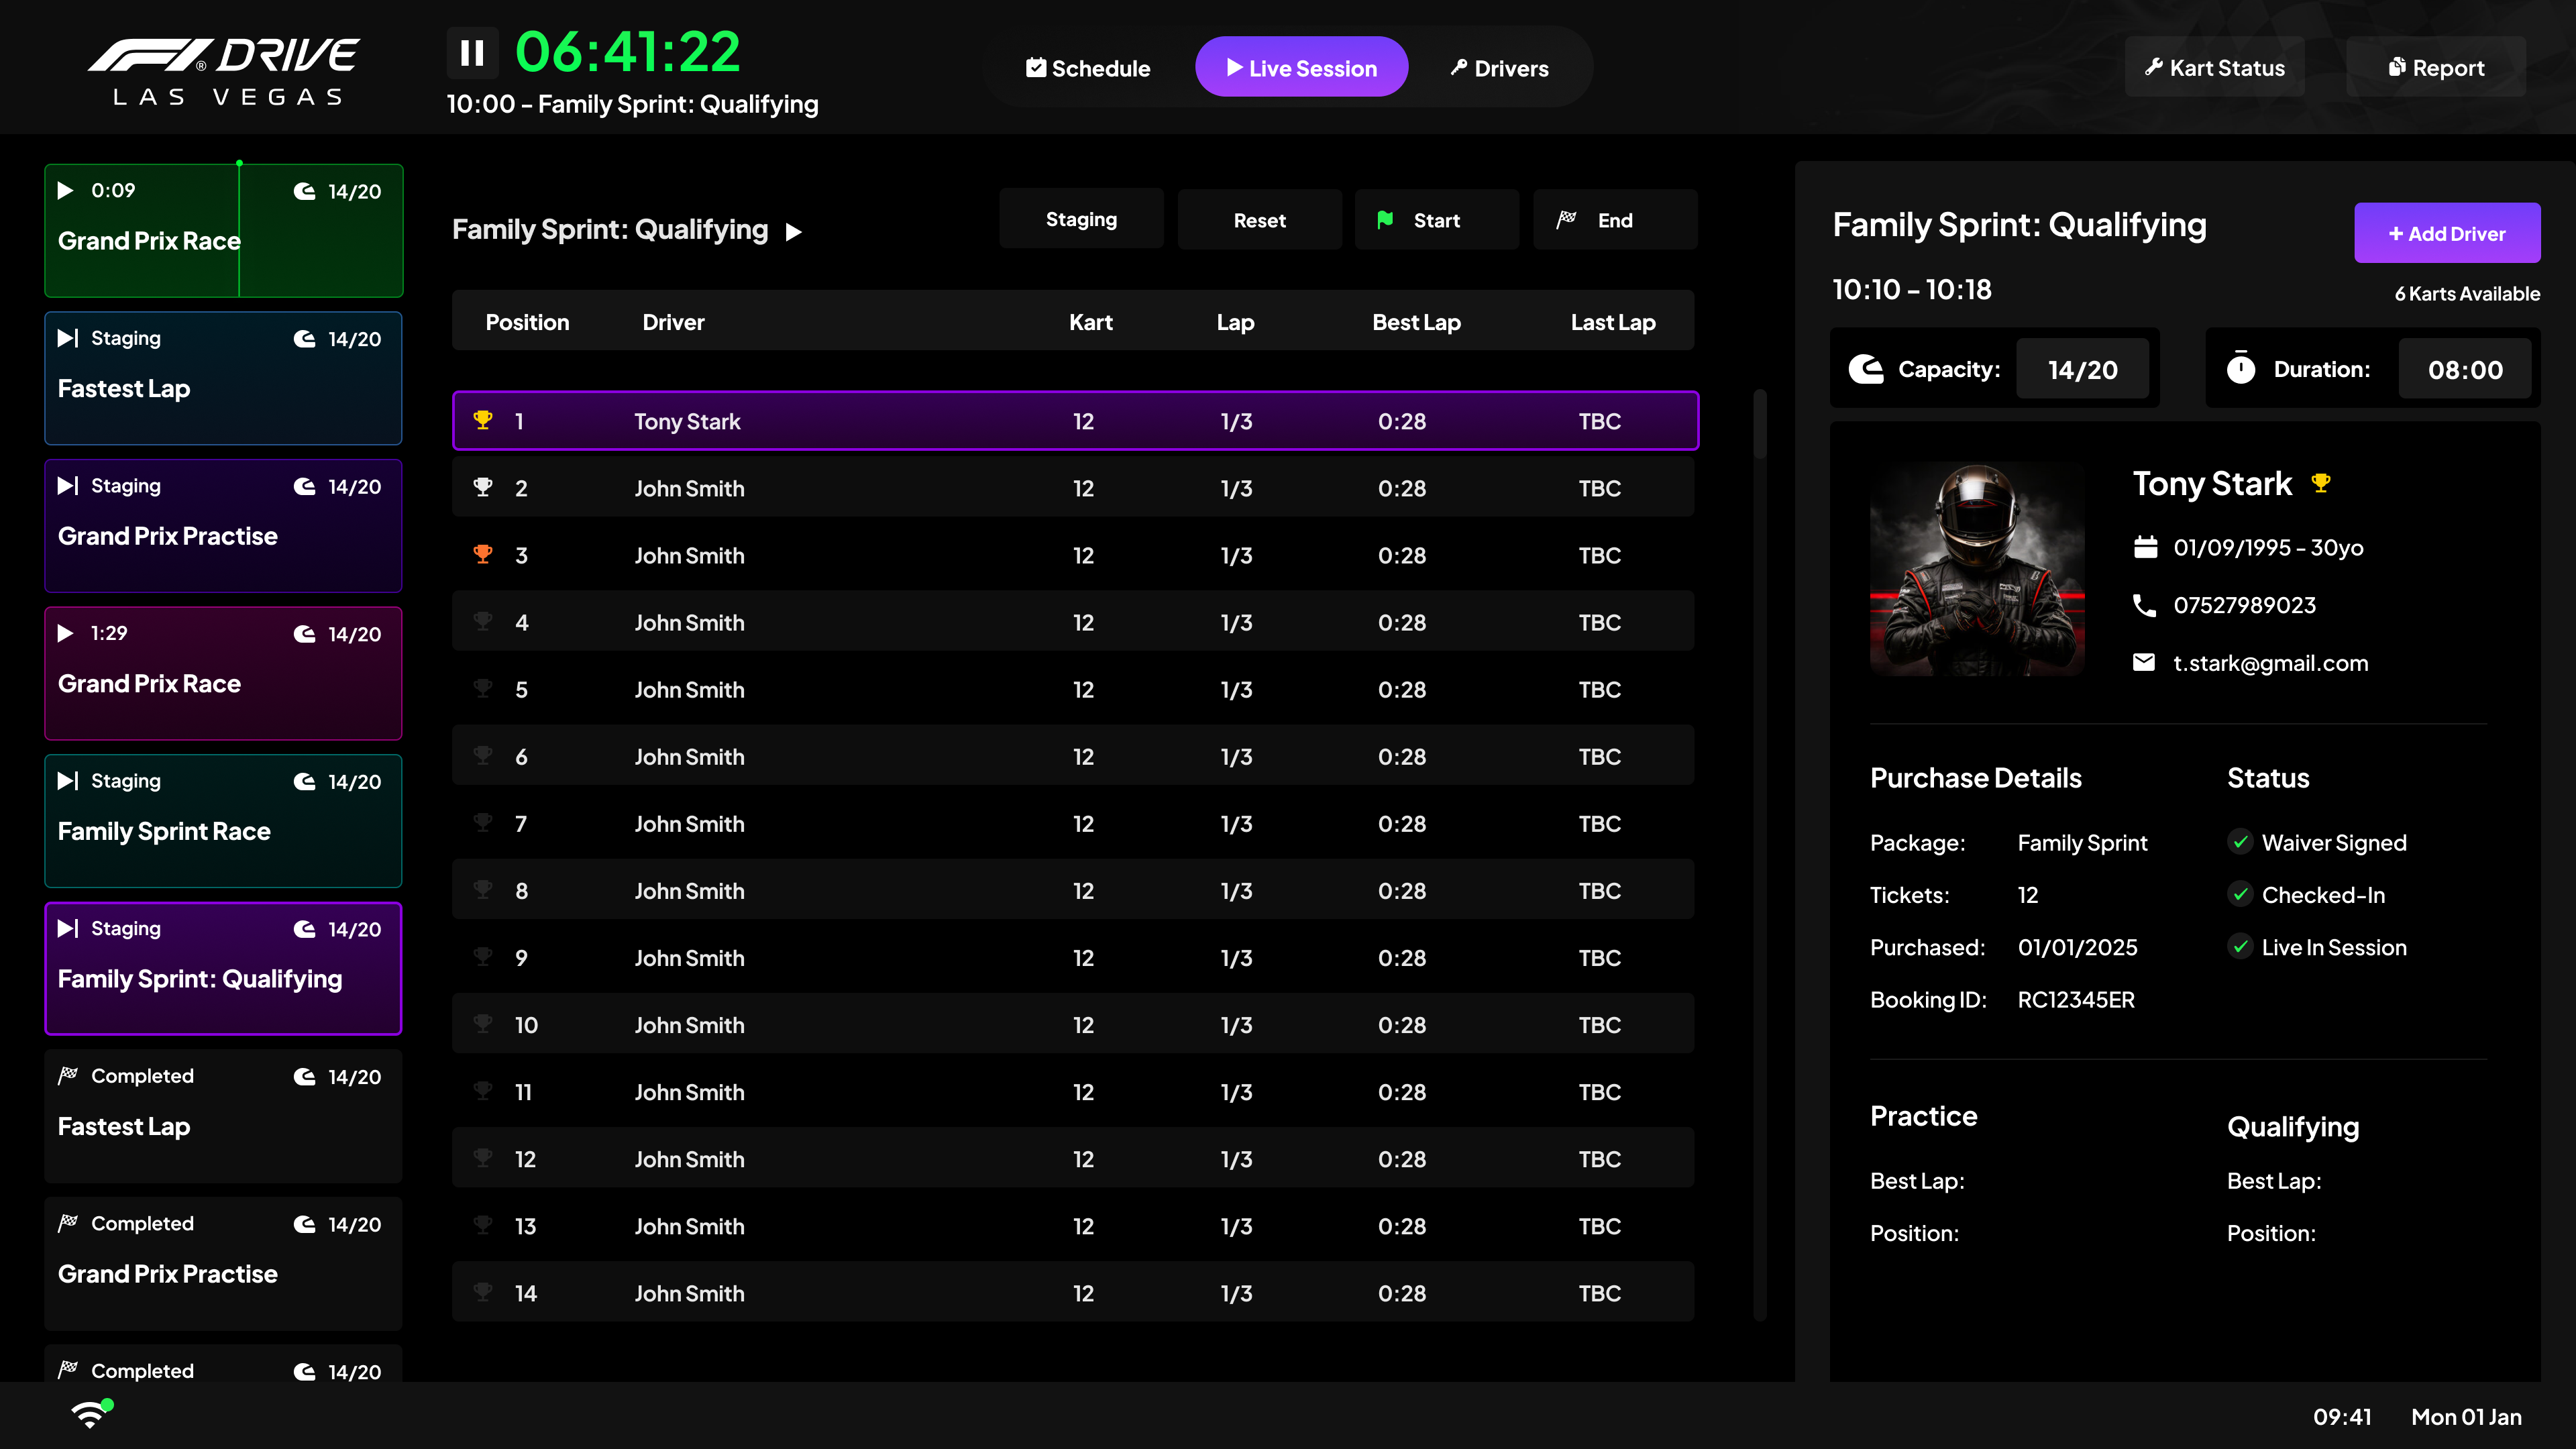Click the date of birth calendar icon

point(2145,547)
